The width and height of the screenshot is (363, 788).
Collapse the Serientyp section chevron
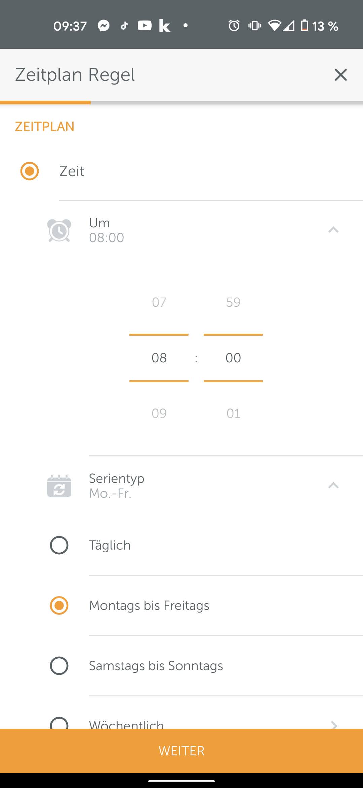coord(333,485)
